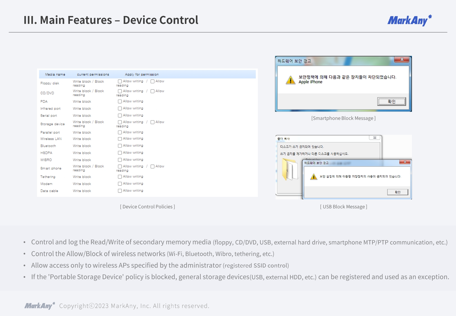
Task: Click the warning icon in the USB block dialog
Action: pos(313,177)
